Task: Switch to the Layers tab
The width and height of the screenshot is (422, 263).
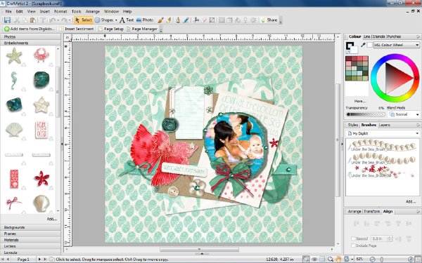Action: point(384,125)
